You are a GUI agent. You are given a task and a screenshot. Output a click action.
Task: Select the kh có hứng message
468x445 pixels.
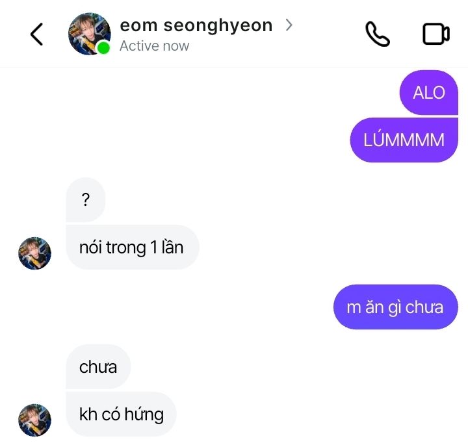121,414
